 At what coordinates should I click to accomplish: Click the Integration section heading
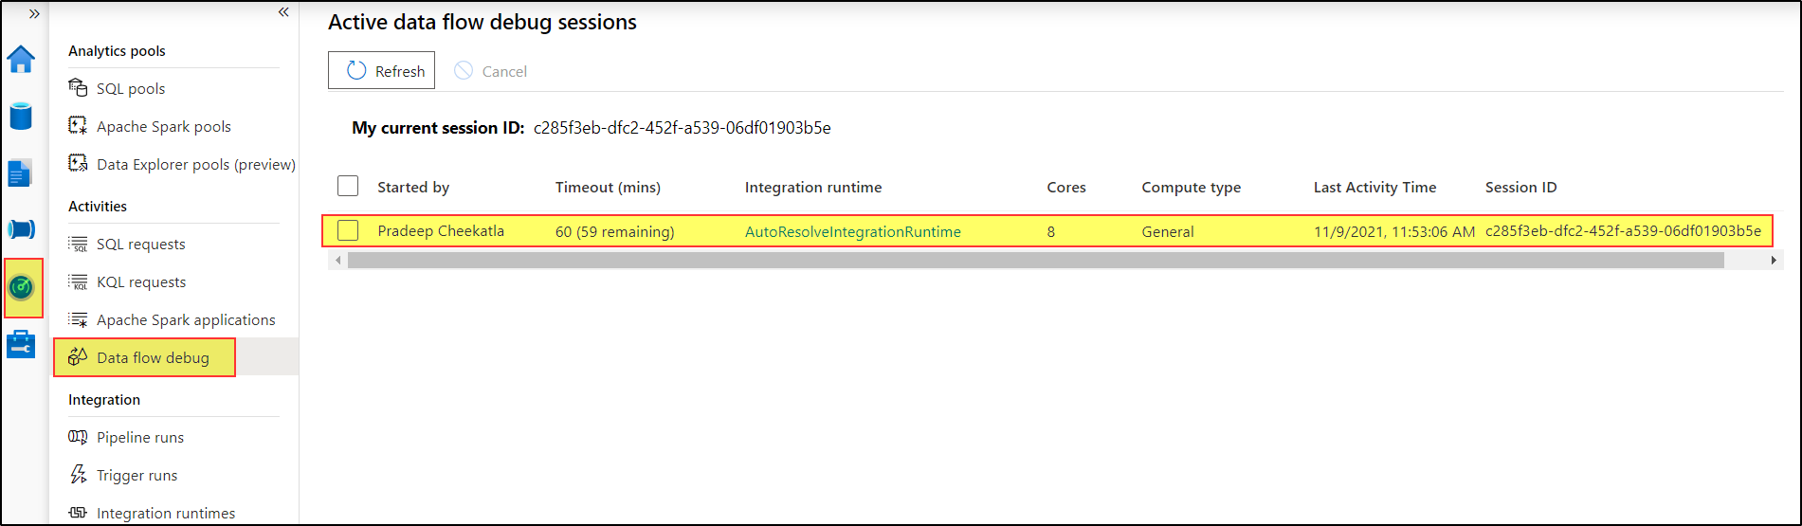click(104, 399)
